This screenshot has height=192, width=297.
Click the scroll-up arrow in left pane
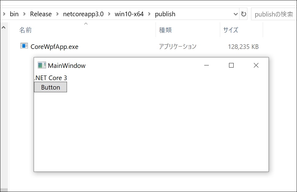(3, 28)
